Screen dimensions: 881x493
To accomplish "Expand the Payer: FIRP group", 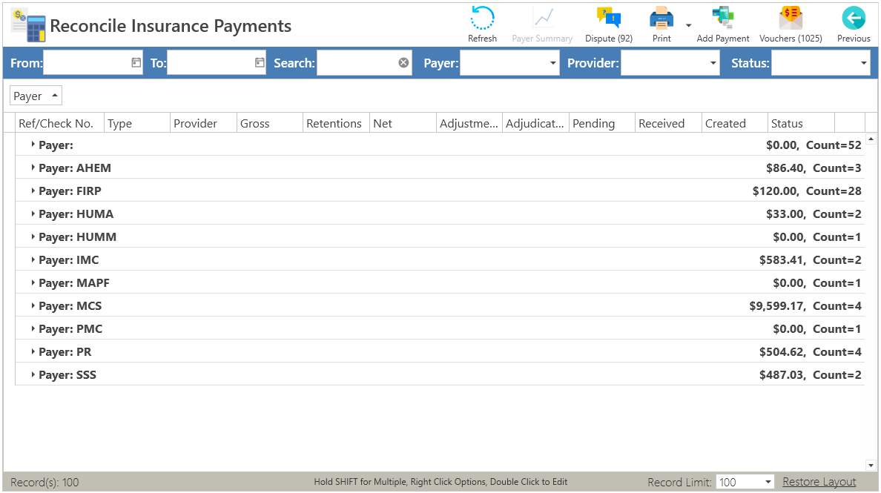I will tap(33, 191).
